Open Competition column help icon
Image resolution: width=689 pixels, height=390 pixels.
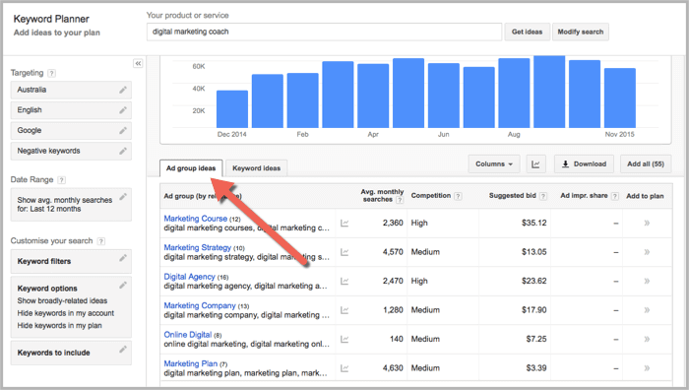point(458,196)
